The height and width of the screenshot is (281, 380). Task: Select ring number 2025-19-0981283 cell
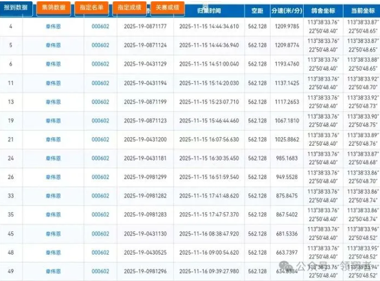[146, 214]
